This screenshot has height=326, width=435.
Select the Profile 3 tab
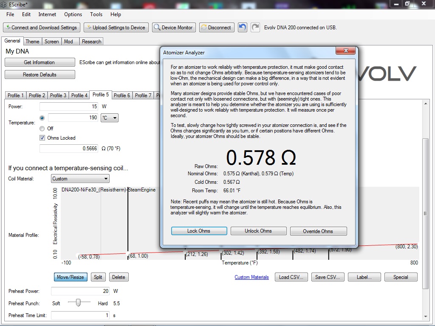[58, 96]
